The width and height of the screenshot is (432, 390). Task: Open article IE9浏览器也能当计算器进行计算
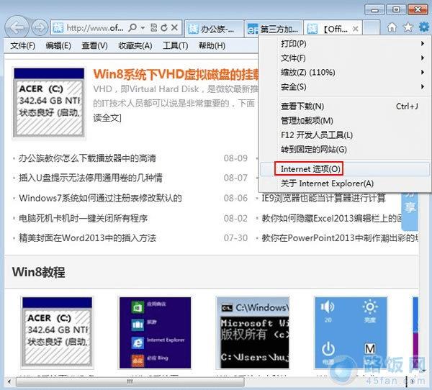pyautogui.click(x=323, y=198)
